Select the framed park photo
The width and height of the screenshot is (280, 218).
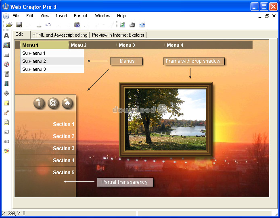click(166, 119)
